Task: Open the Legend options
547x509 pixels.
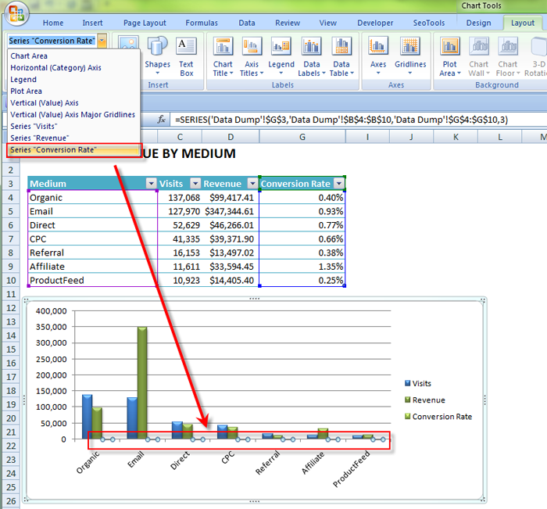Action: coord(281,57)
